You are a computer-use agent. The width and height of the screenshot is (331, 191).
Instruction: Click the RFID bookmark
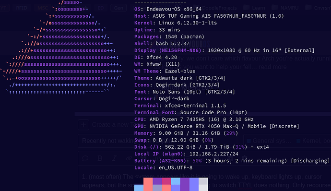tap(22, 8)
